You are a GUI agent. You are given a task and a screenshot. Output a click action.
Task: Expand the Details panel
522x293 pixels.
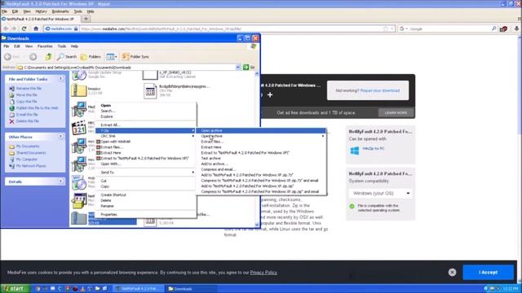tap(61, 181)
